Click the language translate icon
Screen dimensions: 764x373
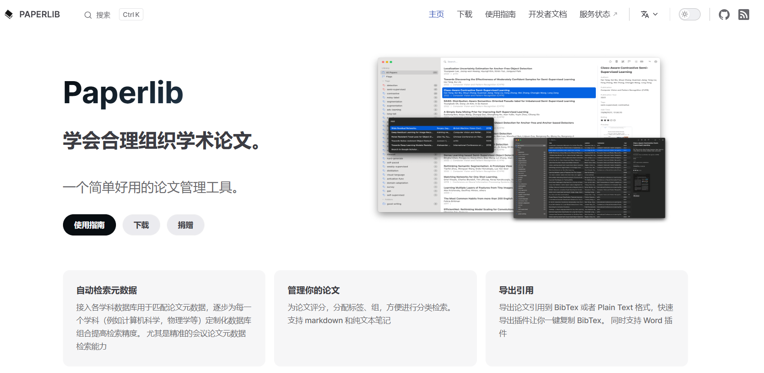tap(645, 14)
